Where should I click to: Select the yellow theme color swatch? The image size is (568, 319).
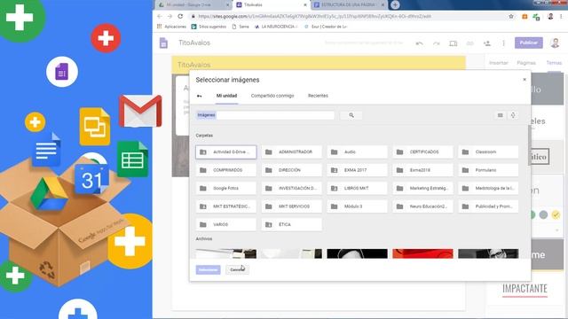(556, 214)
